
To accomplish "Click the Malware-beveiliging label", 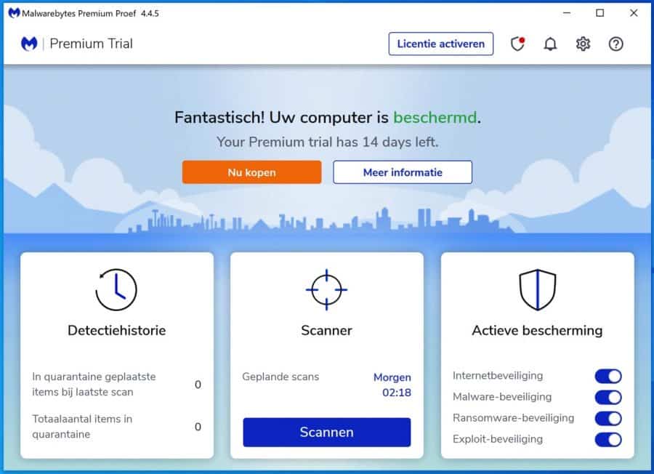I will [502, 397].
